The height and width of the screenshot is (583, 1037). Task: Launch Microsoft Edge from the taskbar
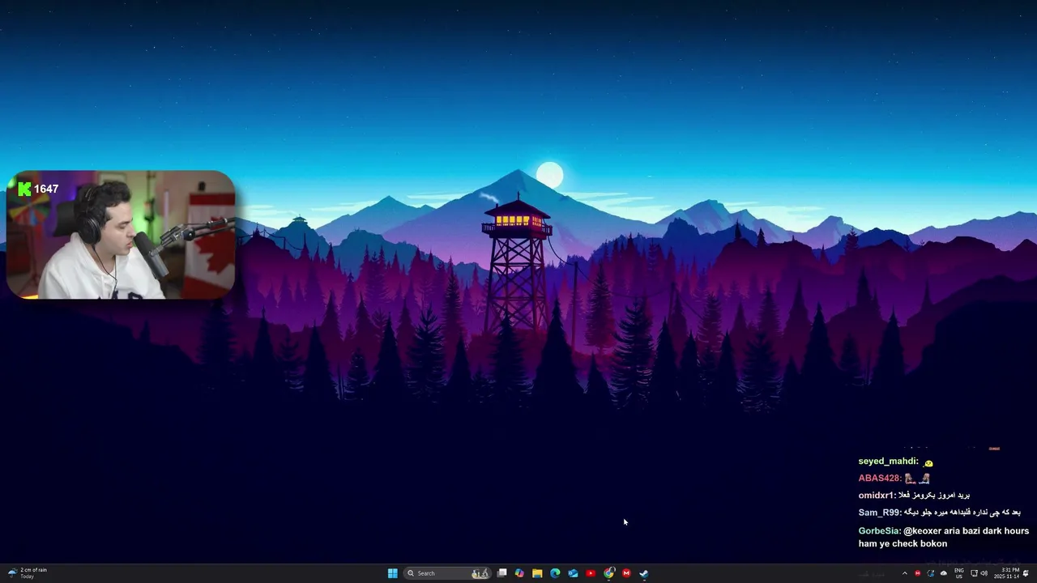pos(555,573)
